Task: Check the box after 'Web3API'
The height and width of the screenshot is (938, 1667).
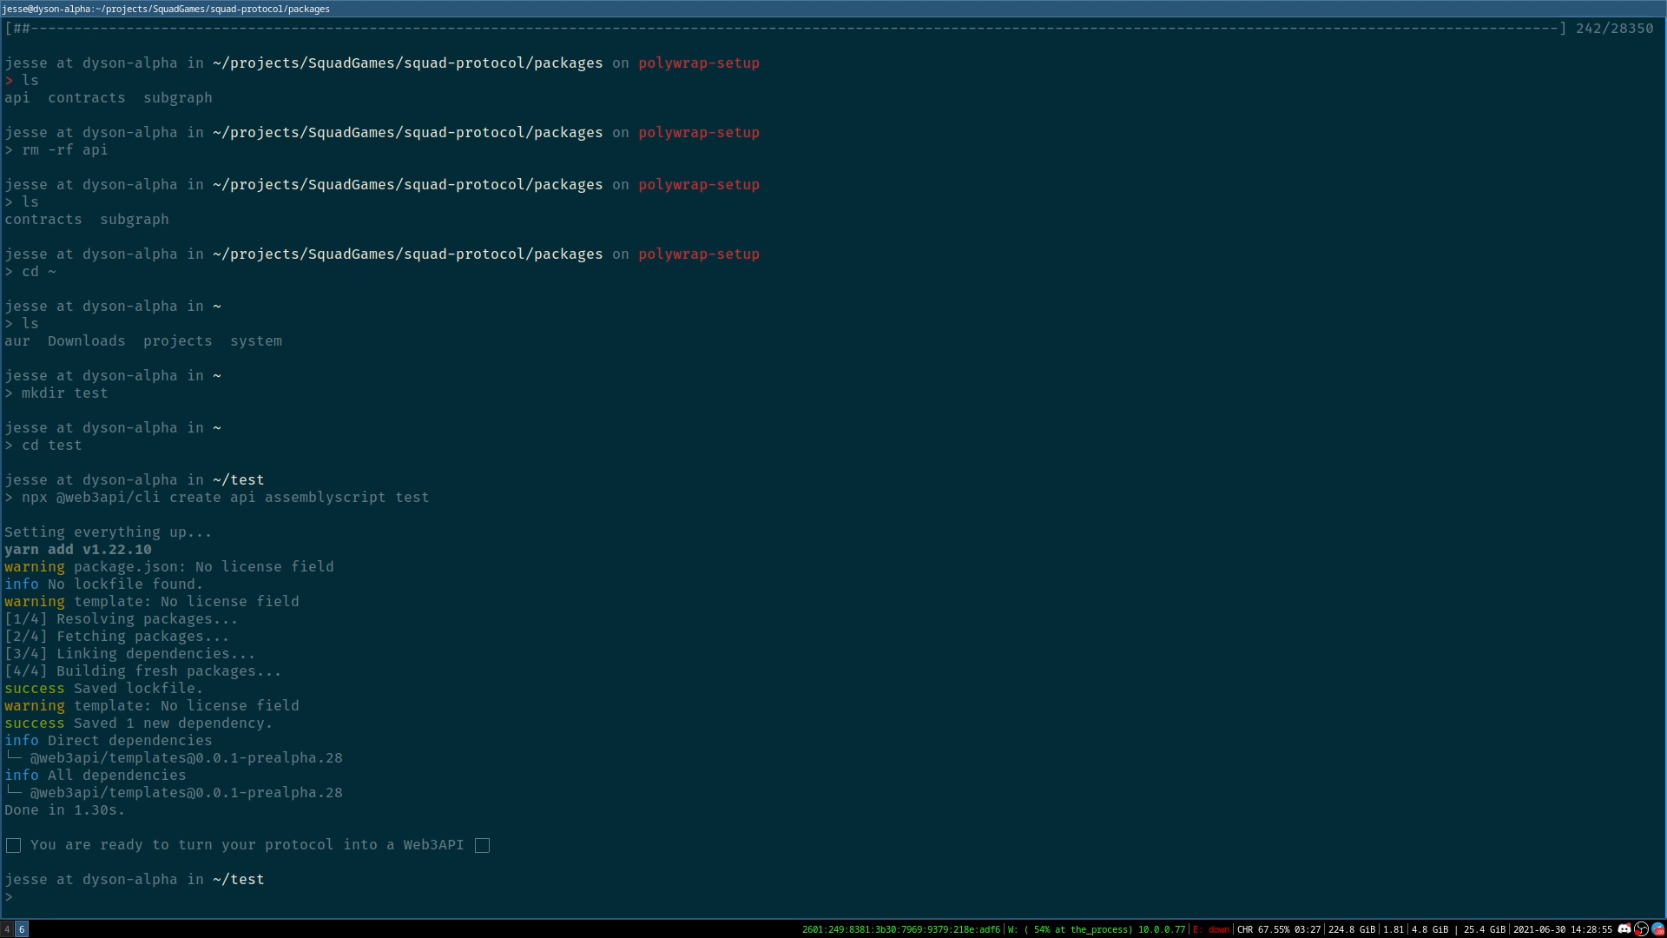Action: [x=483, y=844]
